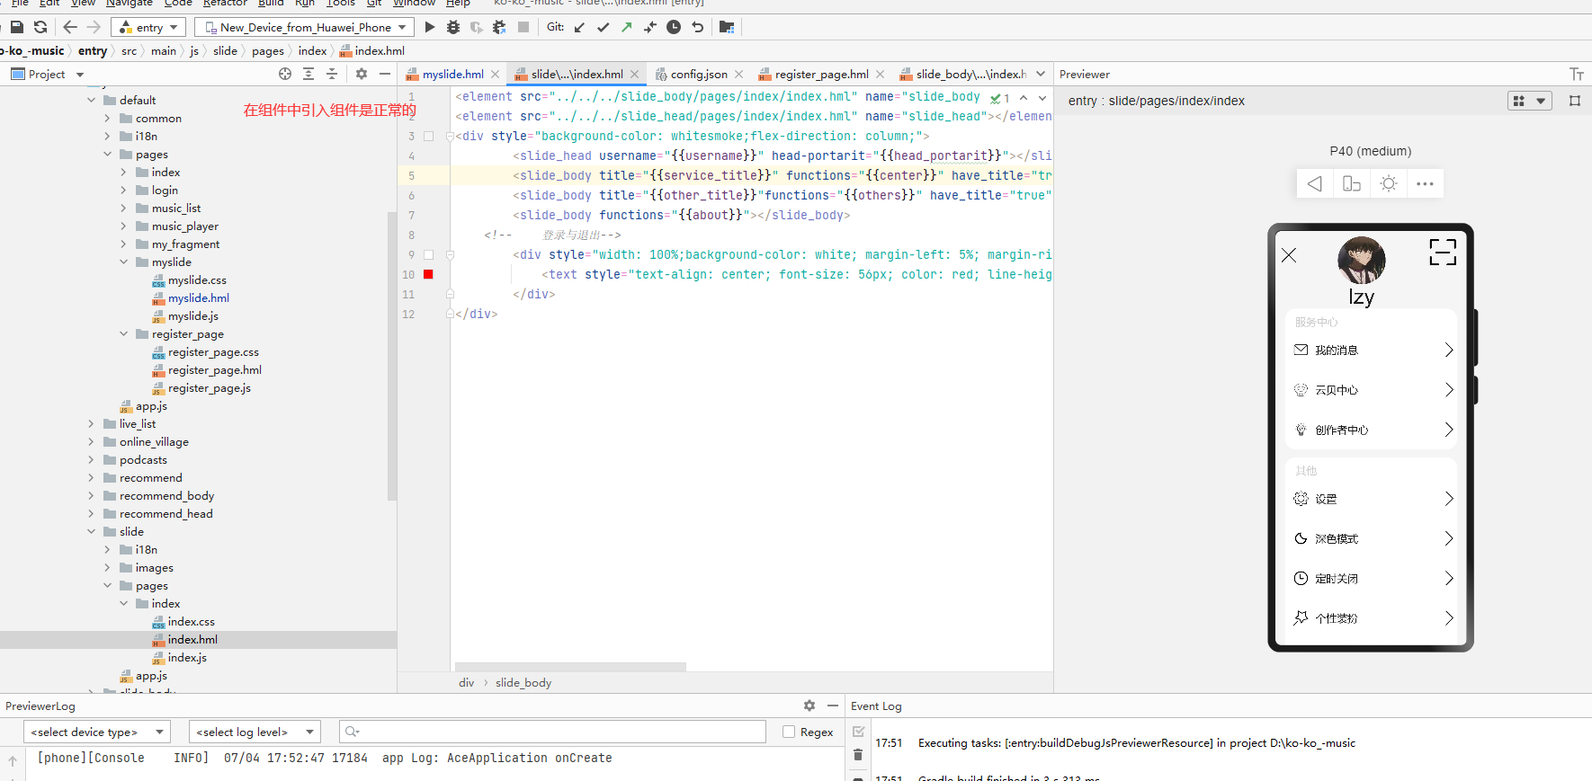
Task: Switch to the myslide.hml editor tab
Action: click(452, 74)
